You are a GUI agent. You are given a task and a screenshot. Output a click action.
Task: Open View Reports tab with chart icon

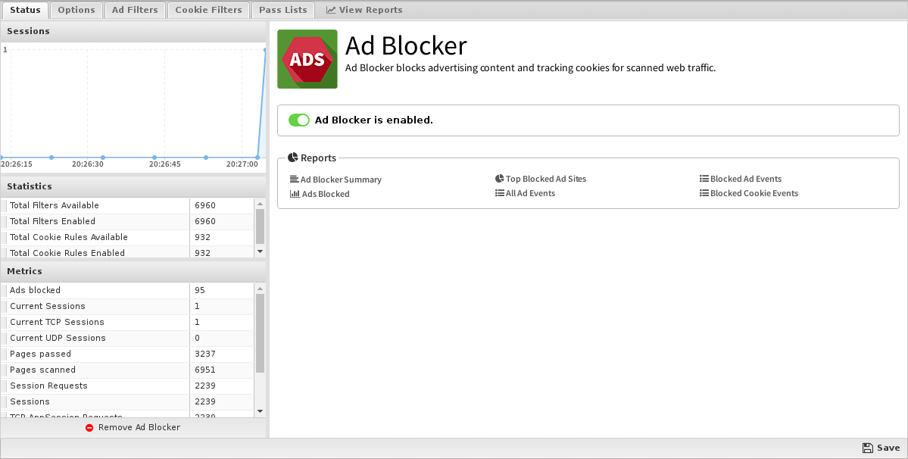click(x=364, y=10)
